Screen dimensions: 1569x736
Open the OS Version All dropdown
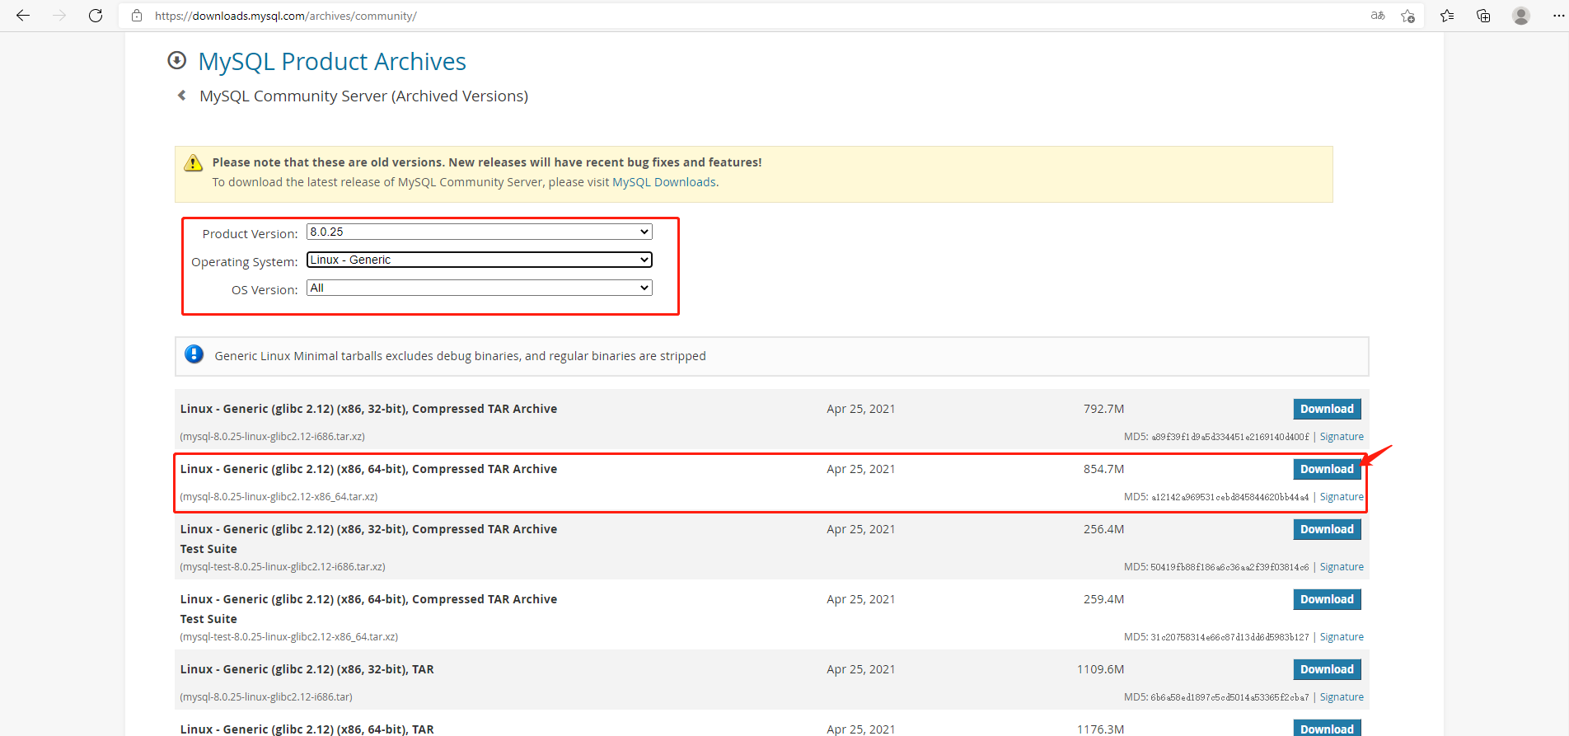tap(480, 288)
